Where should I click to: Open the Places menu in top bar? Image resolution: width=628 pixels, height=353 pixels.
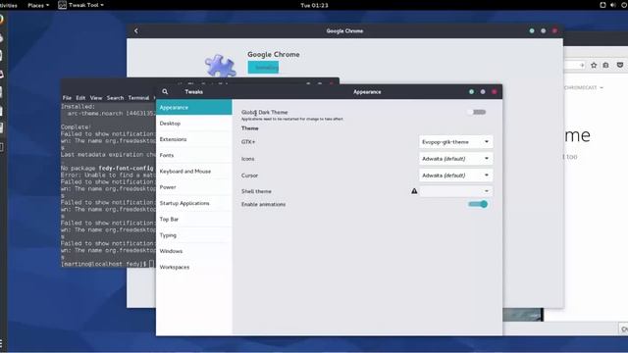click(38, 5)
